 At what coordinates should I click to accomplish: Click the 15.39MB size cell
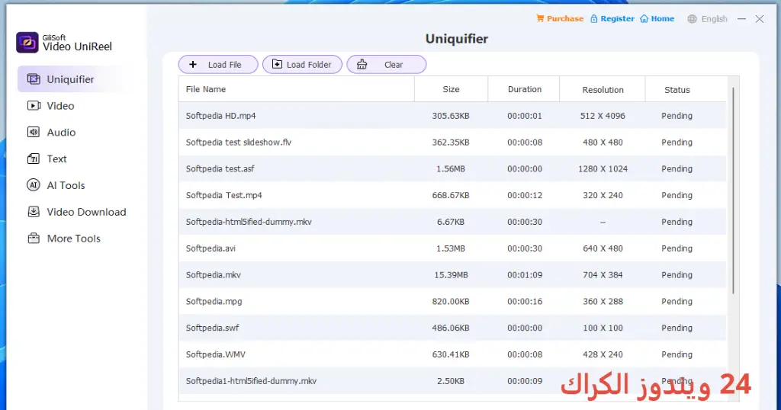[x=452, y=274]
